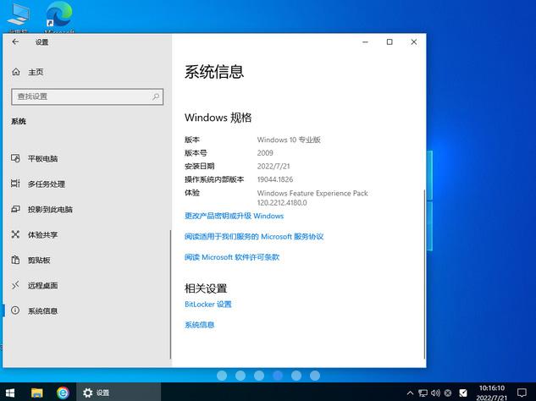Select the 平板电脑 sidebar icon
The image size is (536, 401).
pyautogui.click(x=15, y=158)
